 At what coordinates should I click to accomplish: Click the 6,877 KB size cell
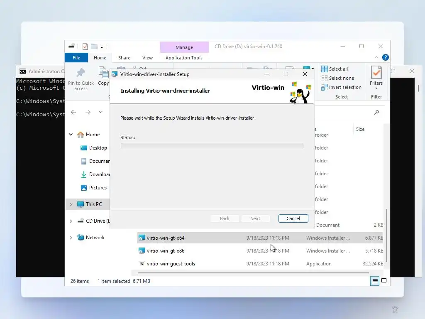(374, 238)
